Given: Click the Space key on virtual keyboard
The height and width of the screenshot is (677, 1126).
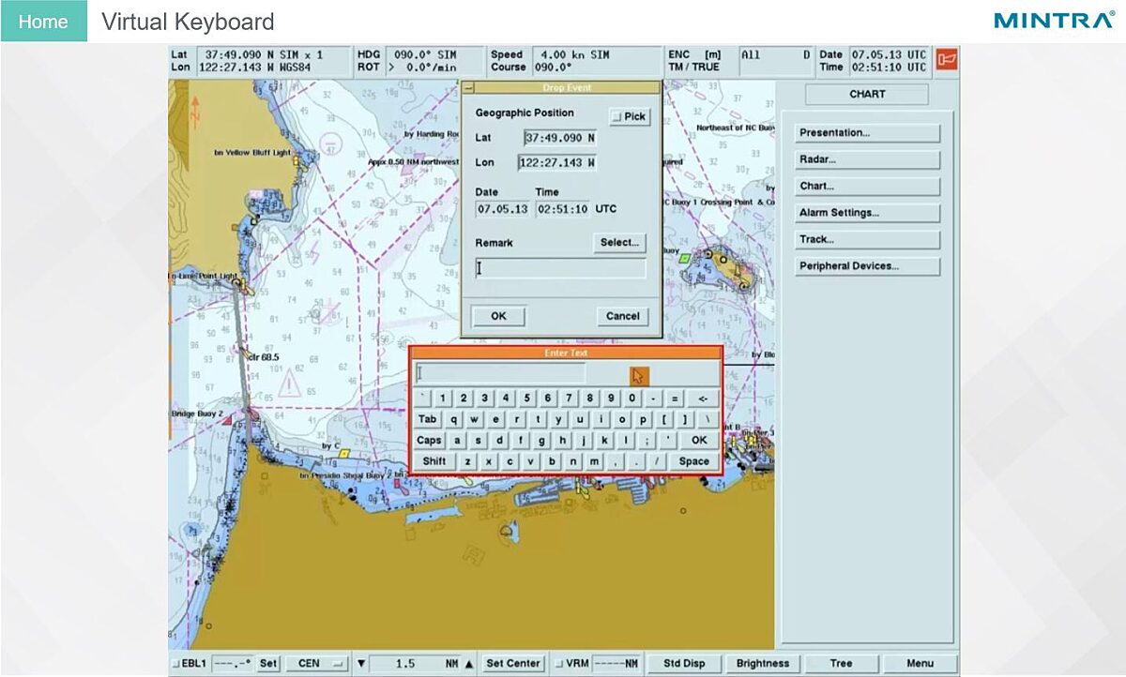Looking at the screenshot, I should coord(694,460).
